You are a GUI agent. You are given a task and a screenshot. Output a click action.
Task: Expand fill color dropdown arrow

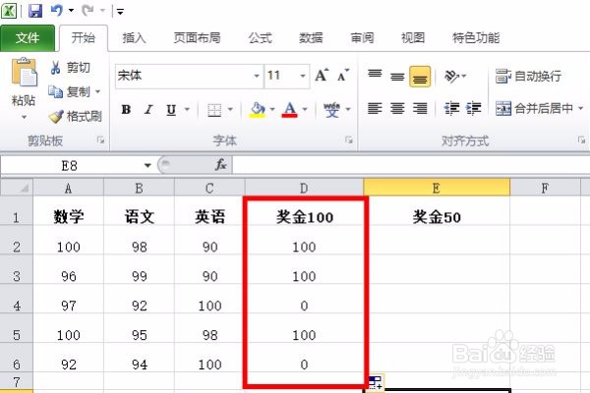click(x=272, y=109)
